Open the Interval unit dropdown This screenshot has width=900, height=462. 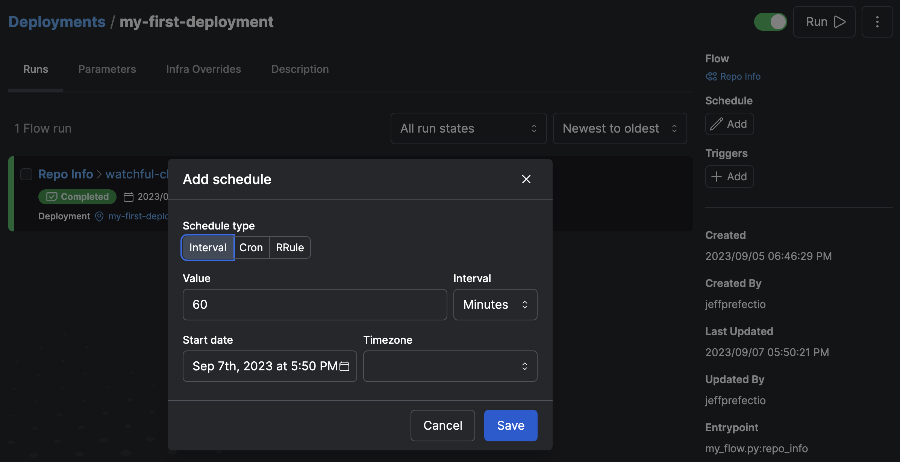pyautogui.click(x=495, y=304)
